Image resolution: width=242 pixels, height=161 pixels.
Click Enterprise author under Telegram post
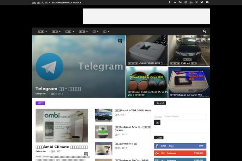click(40, 93)
